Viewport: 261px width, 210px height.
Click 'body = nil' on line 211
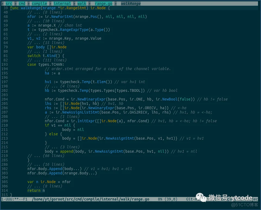click(73, 130)
